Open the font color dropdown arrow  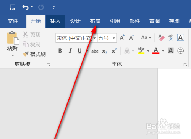[x=163, y=51]
